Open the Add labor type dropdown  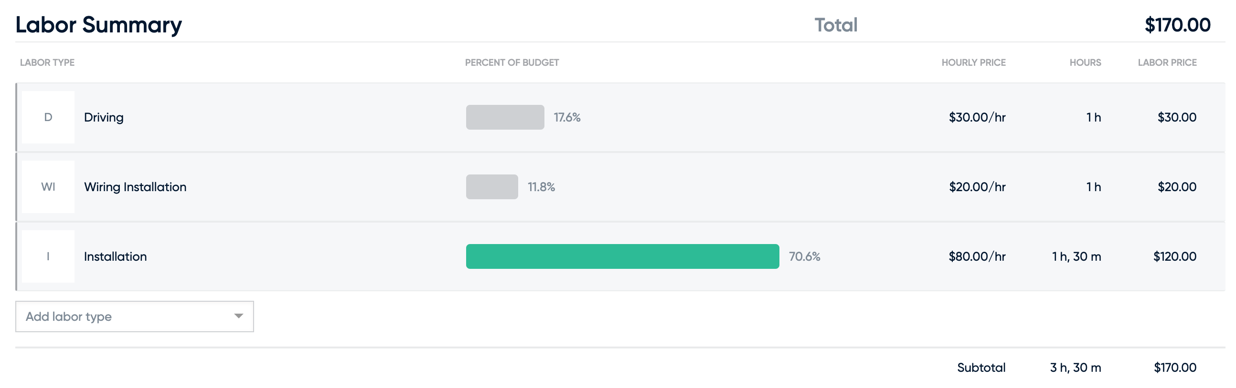pos(134,317)
